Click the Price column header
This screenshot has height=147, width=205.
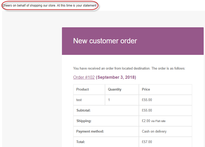pos(146,89)
